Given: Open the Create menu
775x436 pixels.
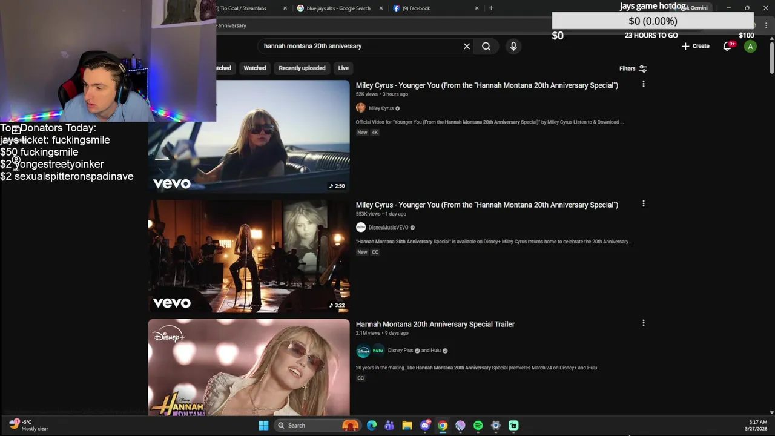Looking at the screenshot, I should [x=695, y=46].
